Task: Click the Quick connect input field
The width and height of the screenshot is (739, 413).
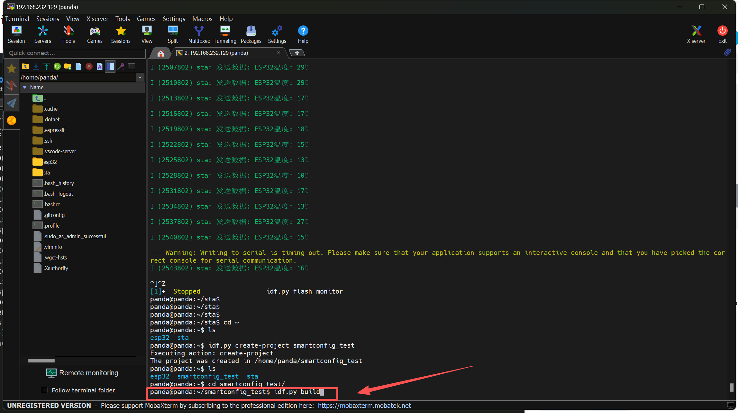Action: pyautogui.click(x=75, y=53)
